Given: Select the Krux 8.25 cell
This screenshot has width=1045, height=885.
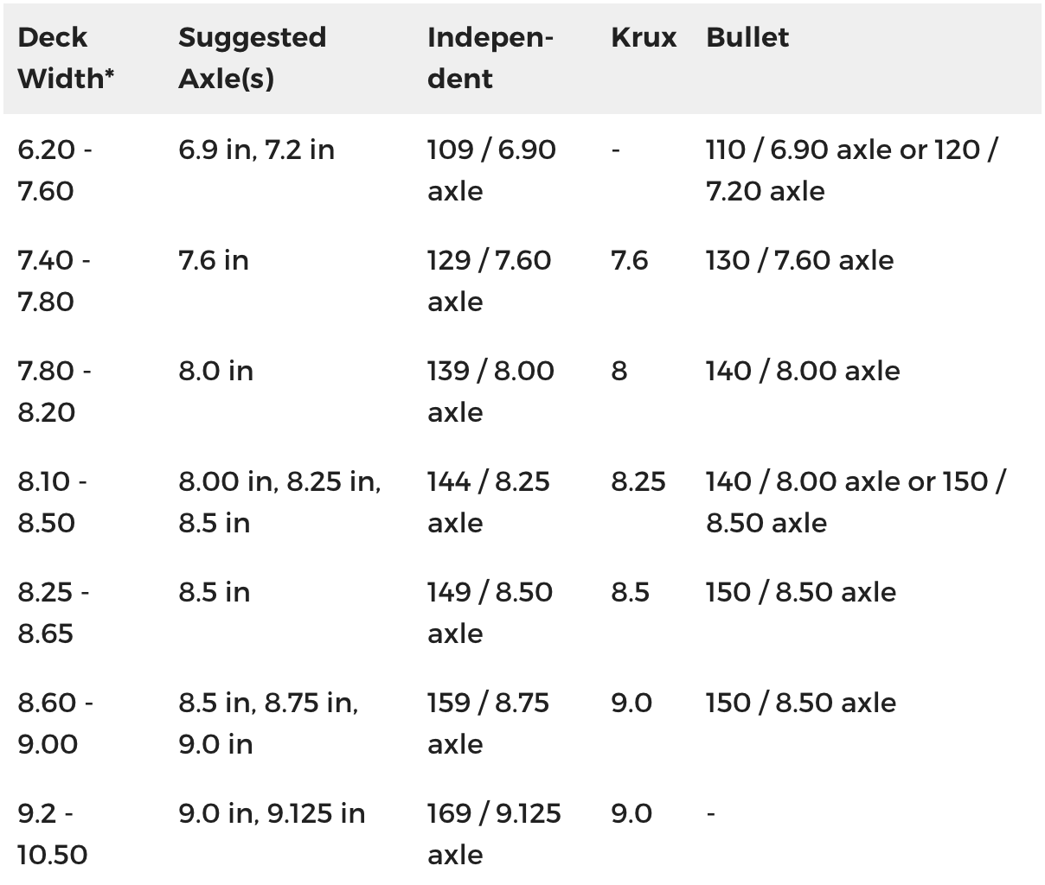Looking at the screenshot, I should coord(638,481).
